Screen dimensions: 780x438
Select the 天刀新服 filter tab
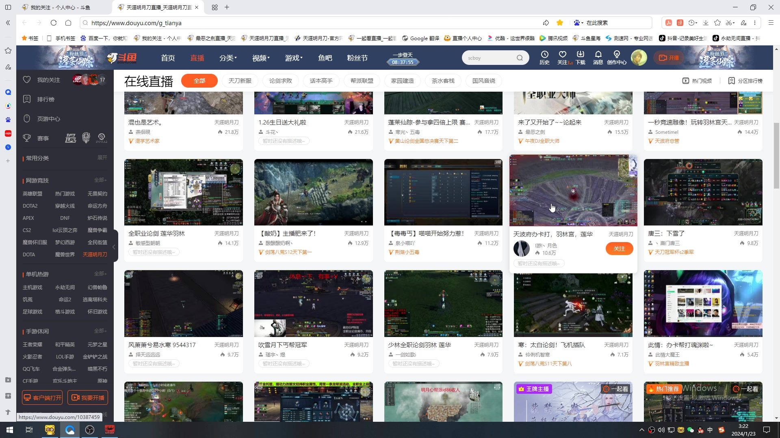[x=240, y=81]
